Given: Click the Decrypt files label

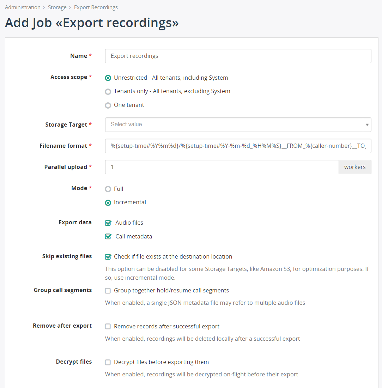Looking at the screenshot, I should [74, 362].
